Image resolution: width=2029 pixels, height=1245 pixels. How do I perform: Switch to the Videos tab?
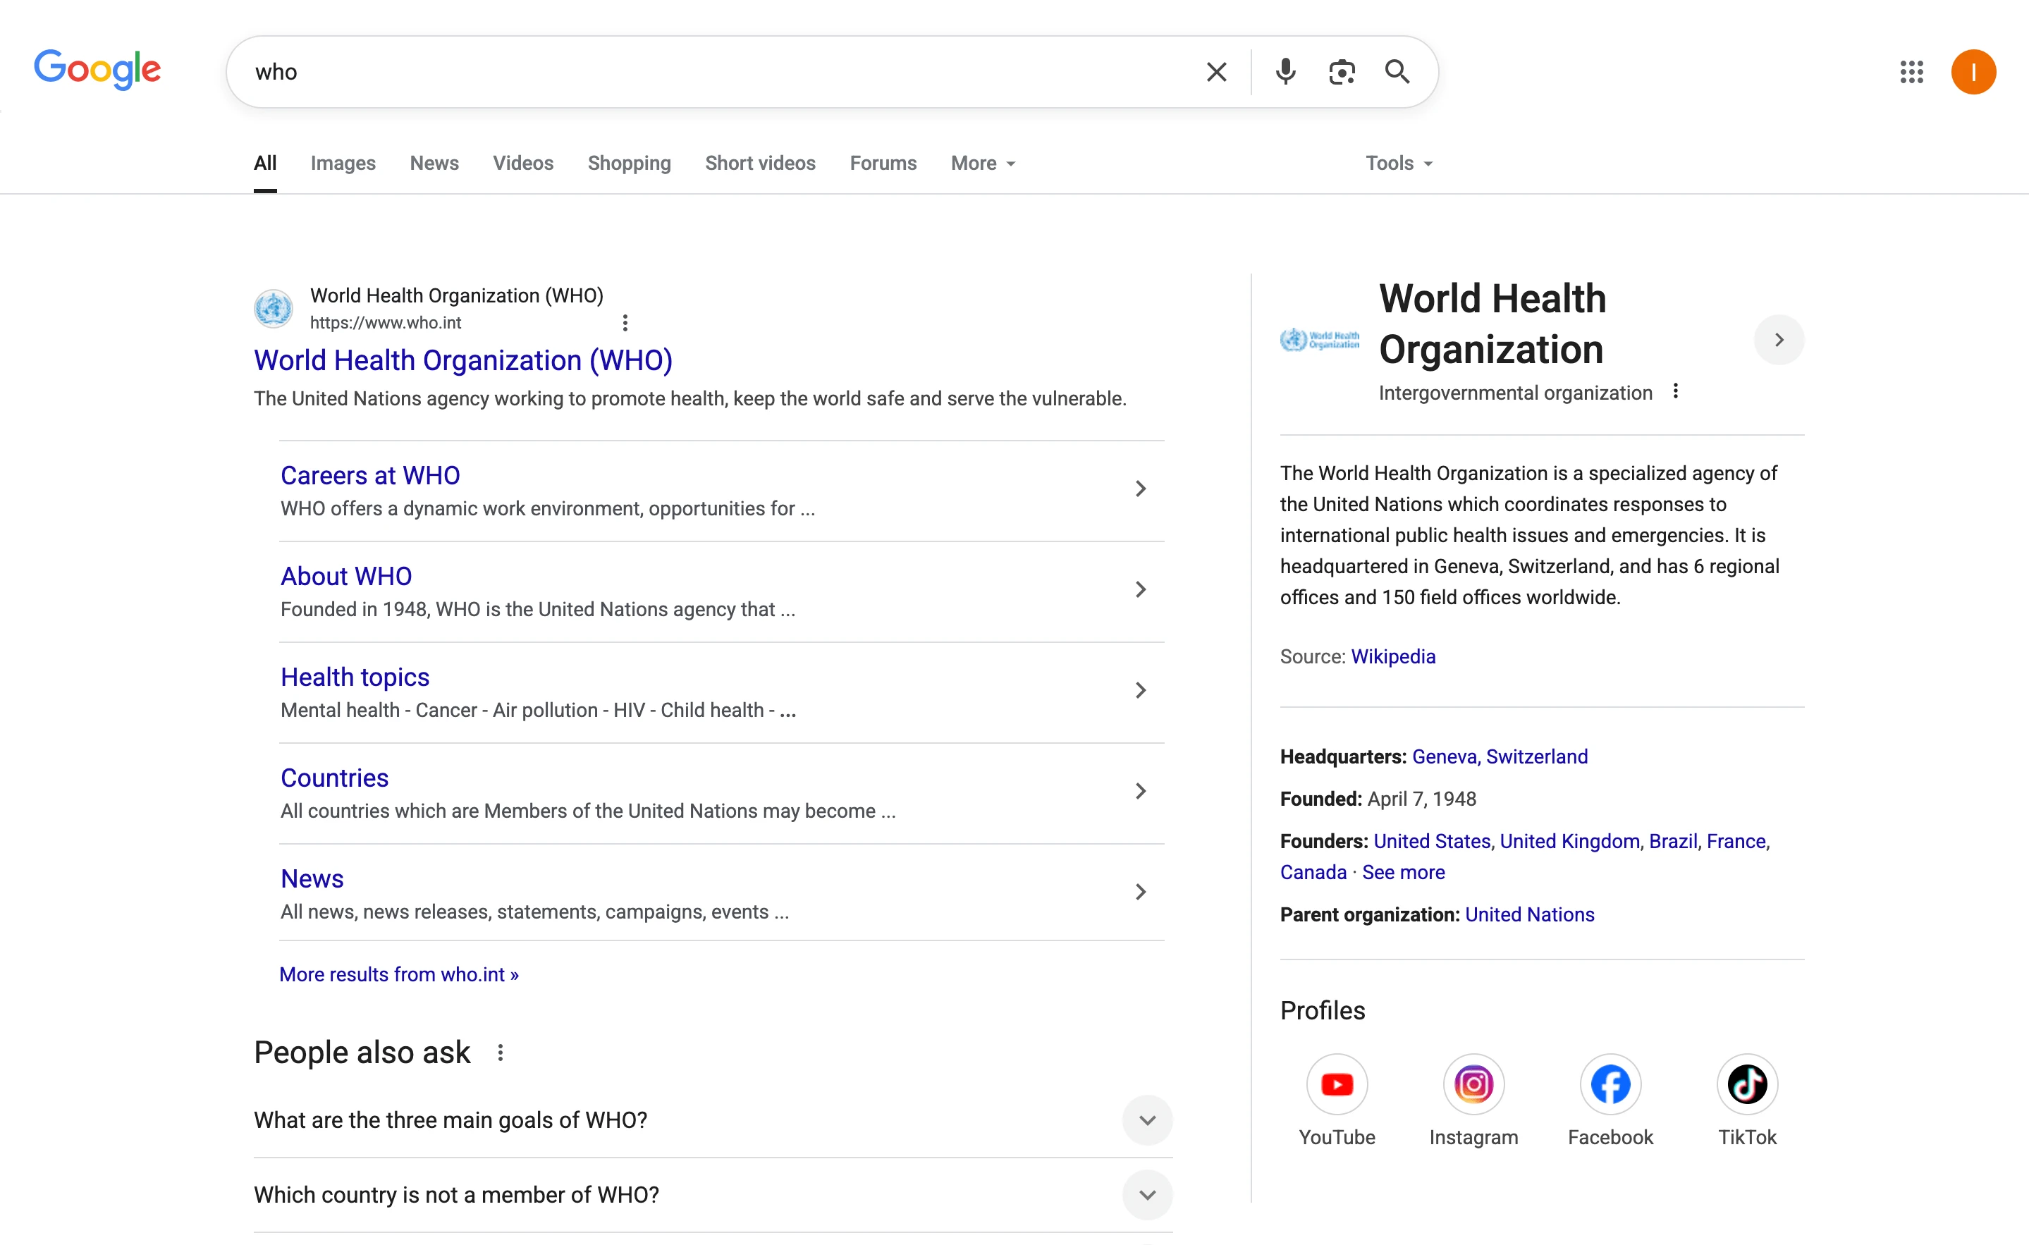[x=523, y=163]
